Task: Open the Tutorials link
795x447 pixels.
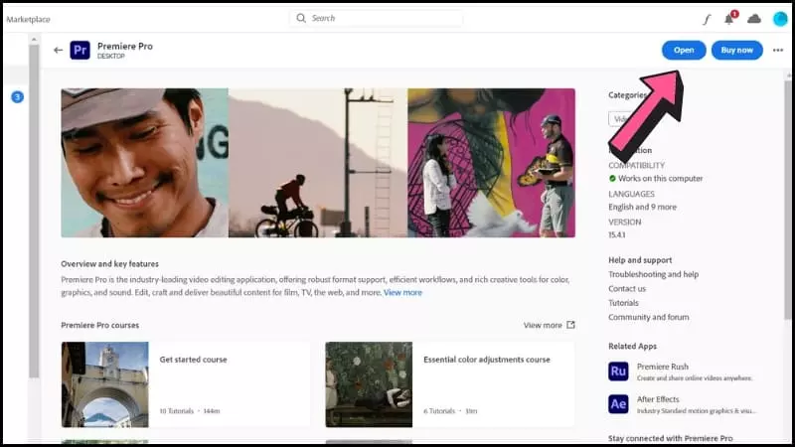Action: pos(623,303)
